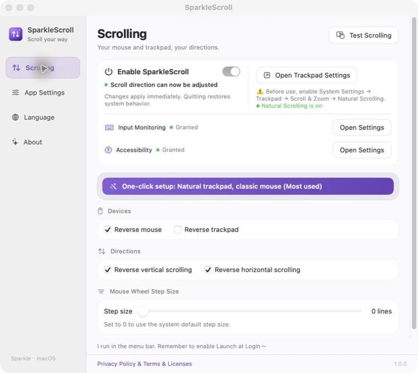Click the keyboard icon beside Input Monitoring
Screen dimensions: 418x373
click(109, 128)
